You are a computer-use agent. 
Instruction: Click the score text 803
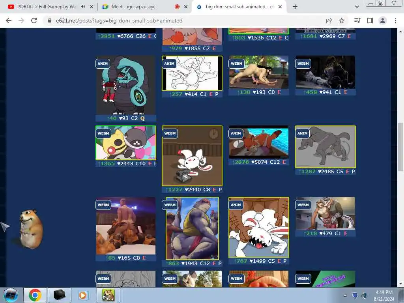coord(239,37)
